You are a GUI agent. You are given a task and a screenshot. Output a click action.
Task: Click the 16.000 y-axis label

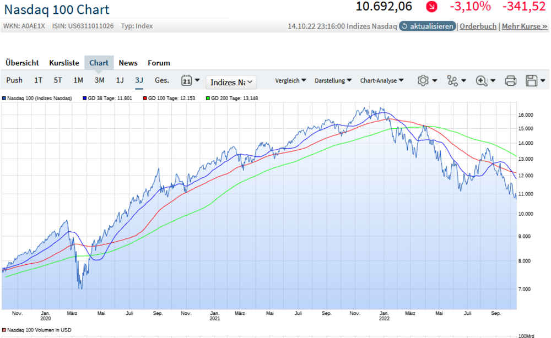point(526,115)
